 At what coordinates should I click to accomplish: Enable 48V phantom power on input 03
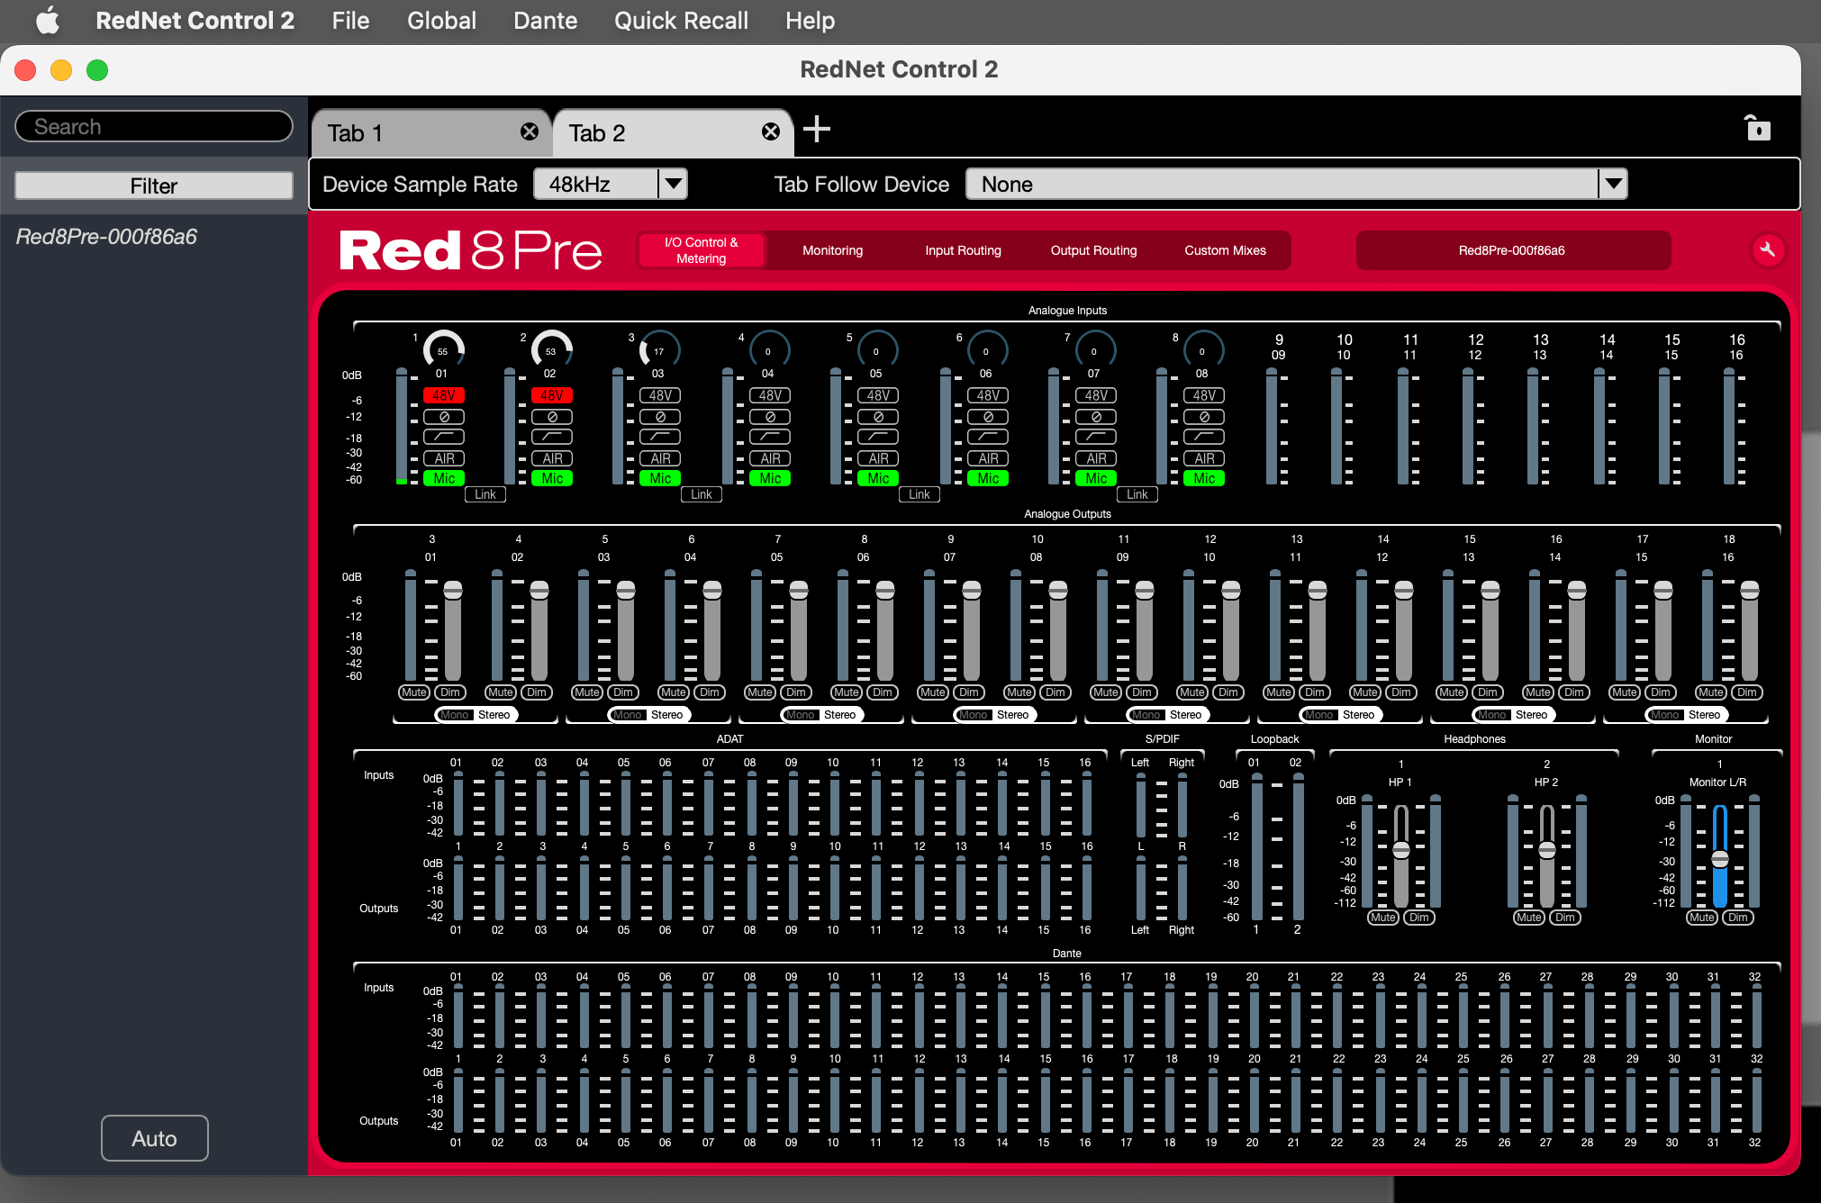click(660, 395)
